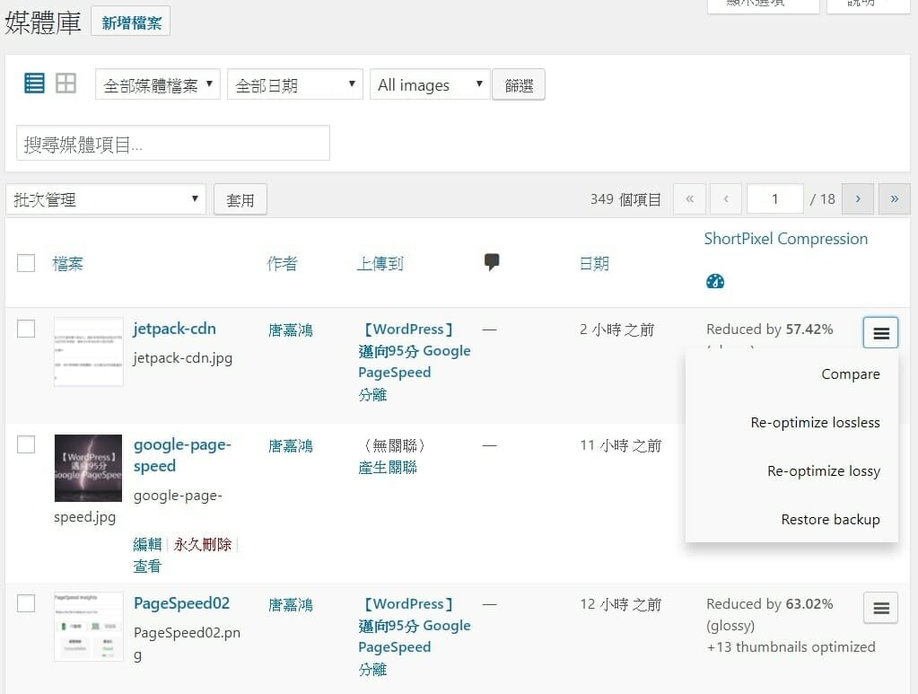The width and height of the screenshot is (918, 694).
Task: Check the google-page-speed row checkbox
Action: pos(26,444)
